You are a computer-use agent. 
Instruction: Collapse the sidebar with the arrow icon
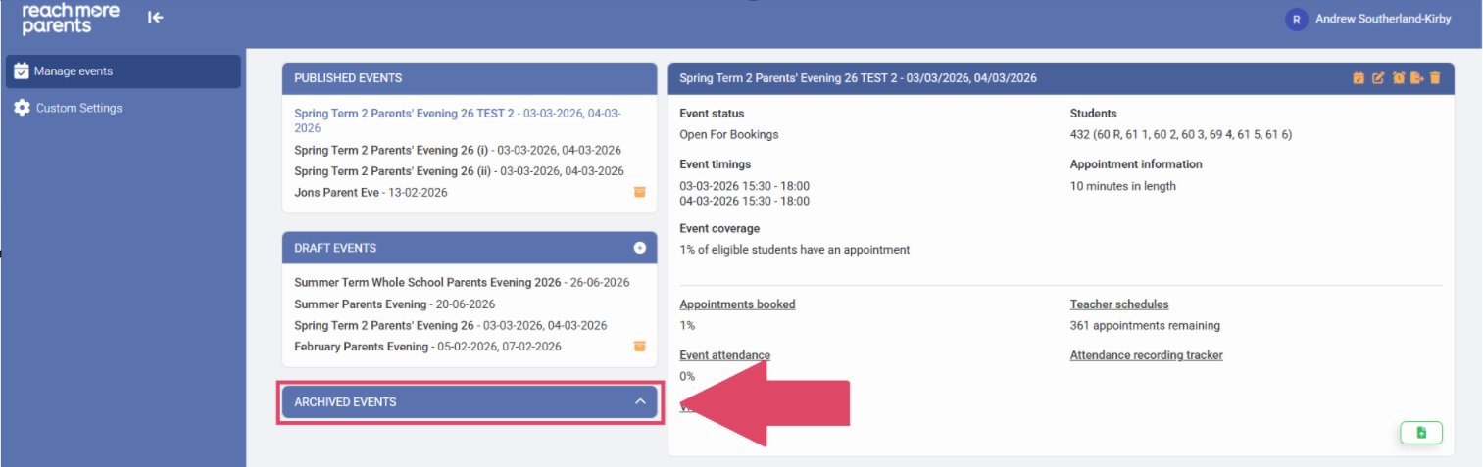[155, 17]
